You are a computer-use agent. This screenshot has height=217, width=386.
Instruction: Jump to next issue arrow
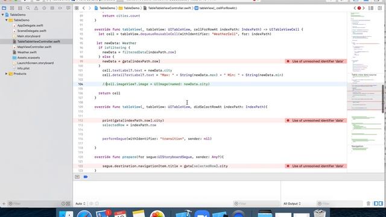(364, 8)
